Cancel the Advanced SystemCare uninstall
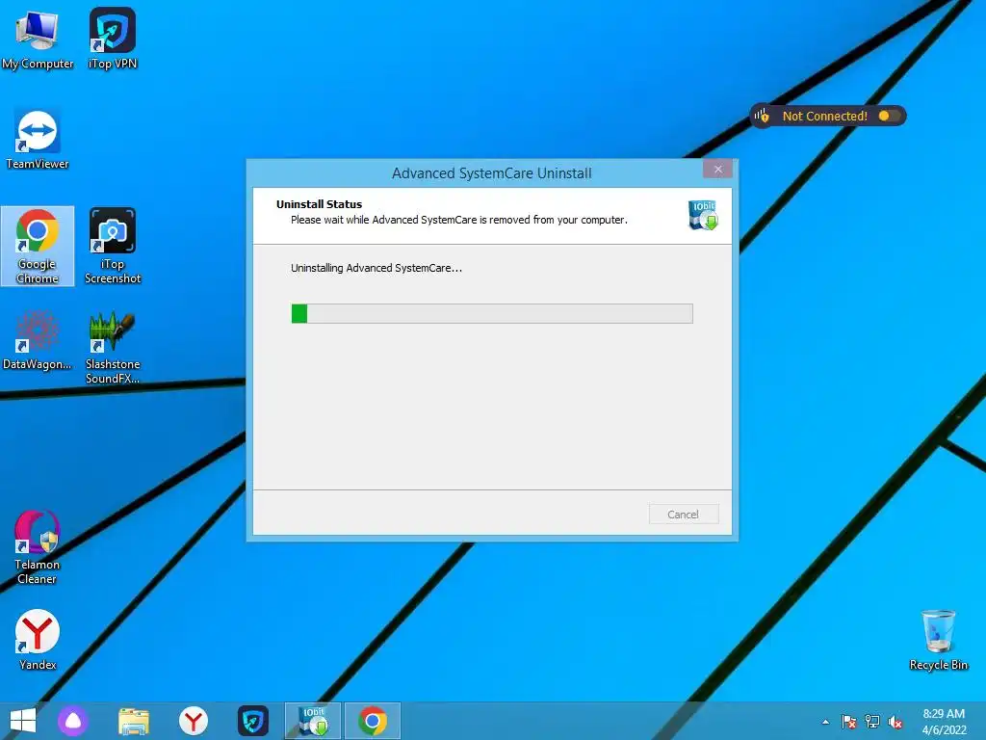The image size is (986, 740). coord(684,515)
